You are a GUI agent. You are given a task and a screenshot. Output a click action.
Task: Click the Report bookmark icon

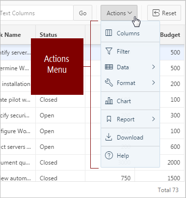pos(109,119)
